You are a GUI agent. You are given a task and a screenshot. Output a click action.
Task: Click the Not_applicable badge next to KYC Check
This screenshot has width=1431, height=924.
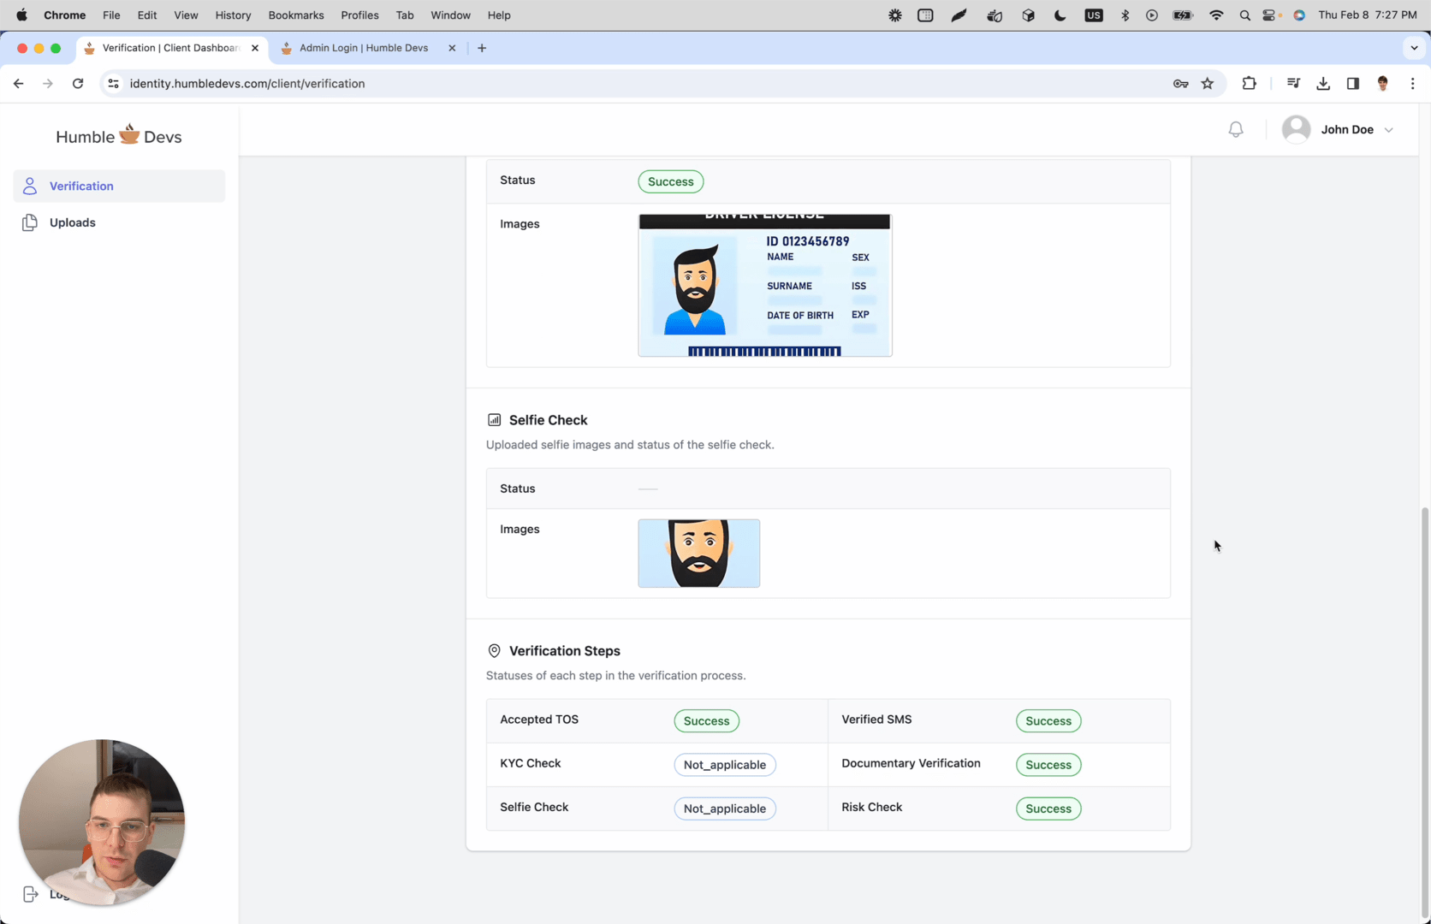click(x=725, y=765)
